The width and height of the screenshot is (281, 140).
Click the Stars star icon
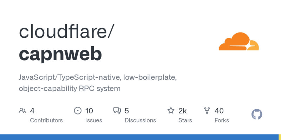click(171, 111)
